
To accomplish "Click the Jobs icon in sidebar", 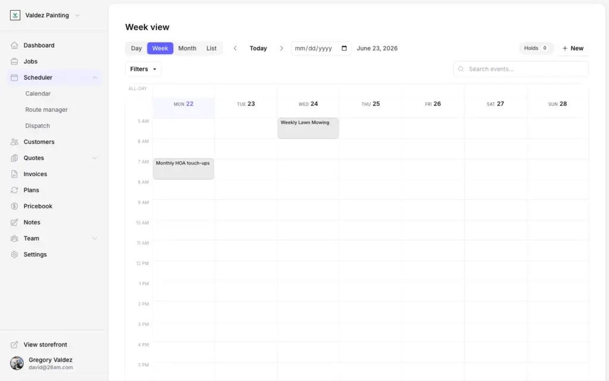I will [14, 61].
